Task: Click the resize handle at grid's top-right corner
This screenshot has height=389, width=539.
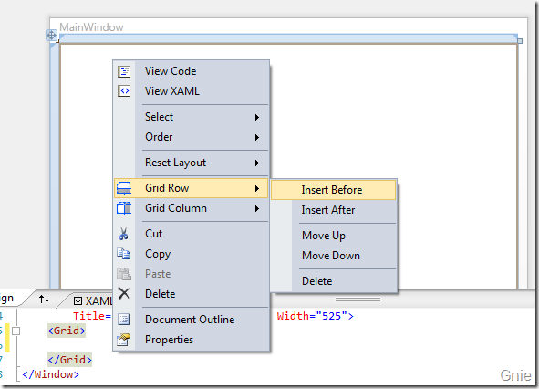Action: 520,41
